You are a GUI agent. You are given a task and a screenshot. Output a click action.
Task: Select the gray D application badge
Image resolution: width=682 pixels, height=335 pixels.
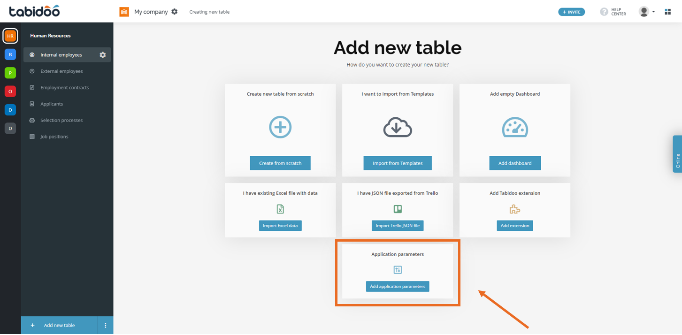click(x=10, y=128)
